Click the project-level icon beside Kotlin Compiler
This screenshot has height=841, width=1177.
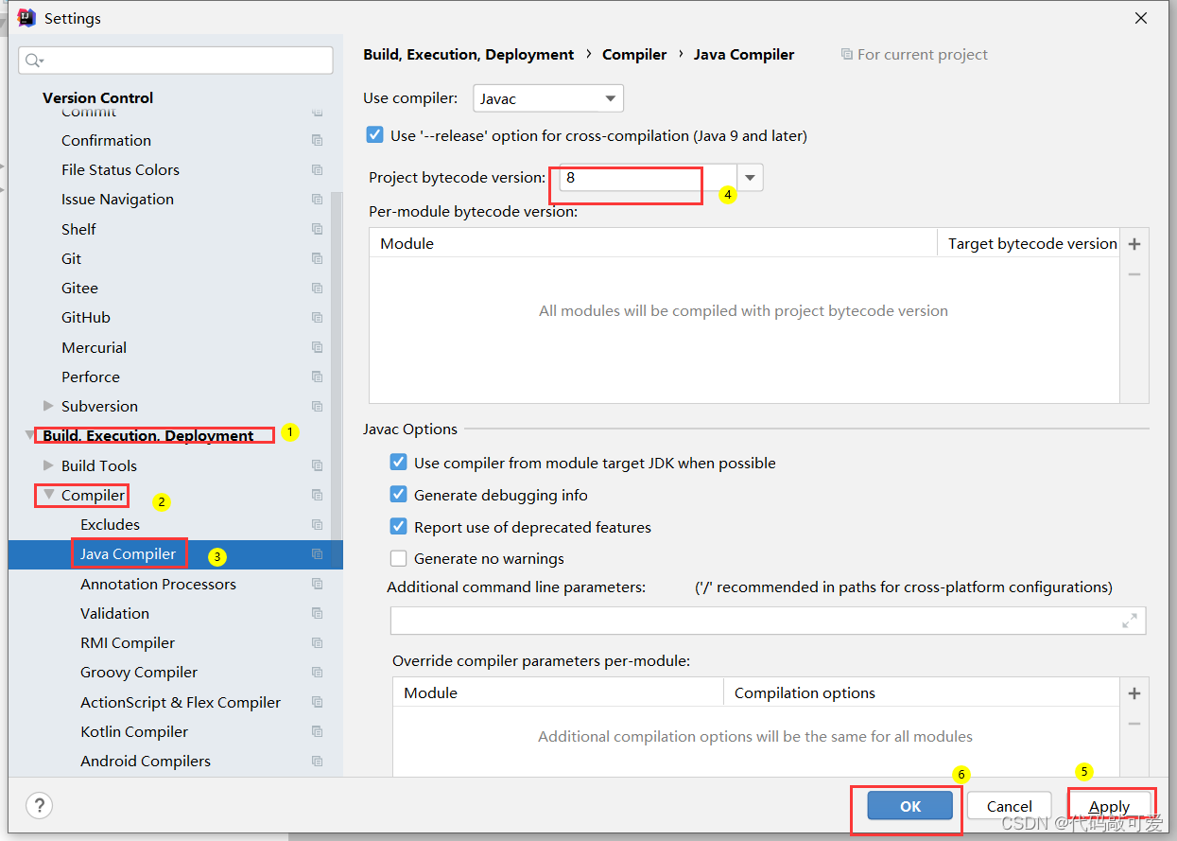coord(317,731)
